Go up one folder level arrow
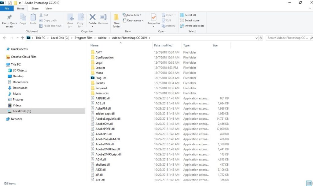Viewport: 313px width, 186px height. click(22, 38)
